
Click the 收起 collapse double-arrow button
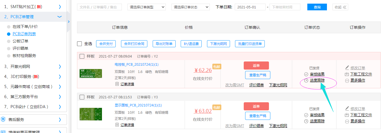tap(340, 7)
